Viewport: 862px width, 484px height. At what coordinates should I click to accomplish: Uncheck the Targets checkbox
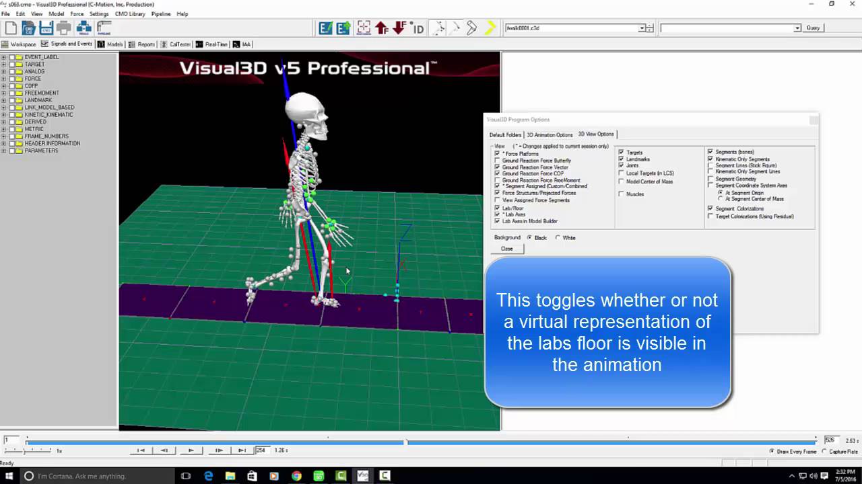pos(621,153)
